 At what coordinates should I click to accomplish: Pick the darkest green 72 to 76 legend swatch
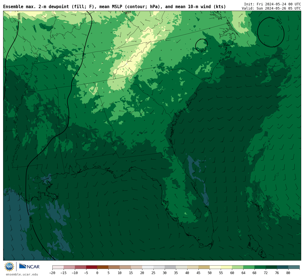[x=271, y=267]
